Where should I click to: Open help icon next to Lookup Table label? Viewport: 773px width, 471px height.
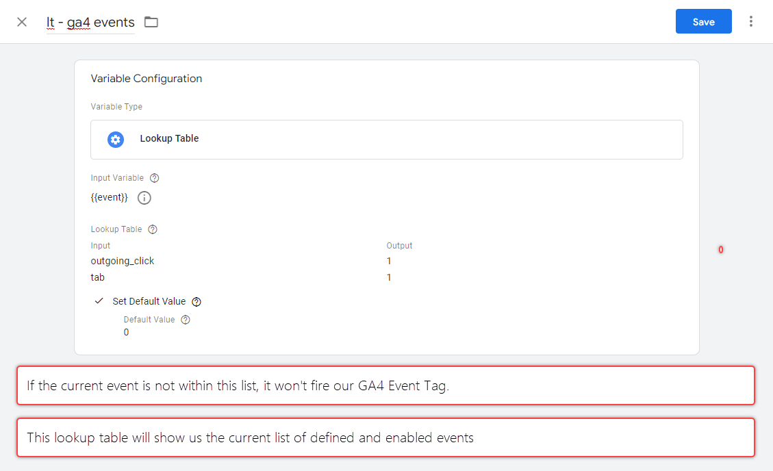153,229
